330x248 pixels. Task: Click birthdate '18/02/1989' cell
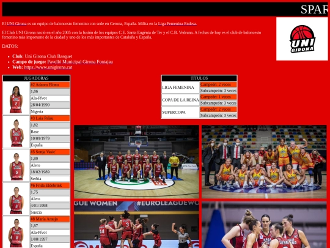50,172
